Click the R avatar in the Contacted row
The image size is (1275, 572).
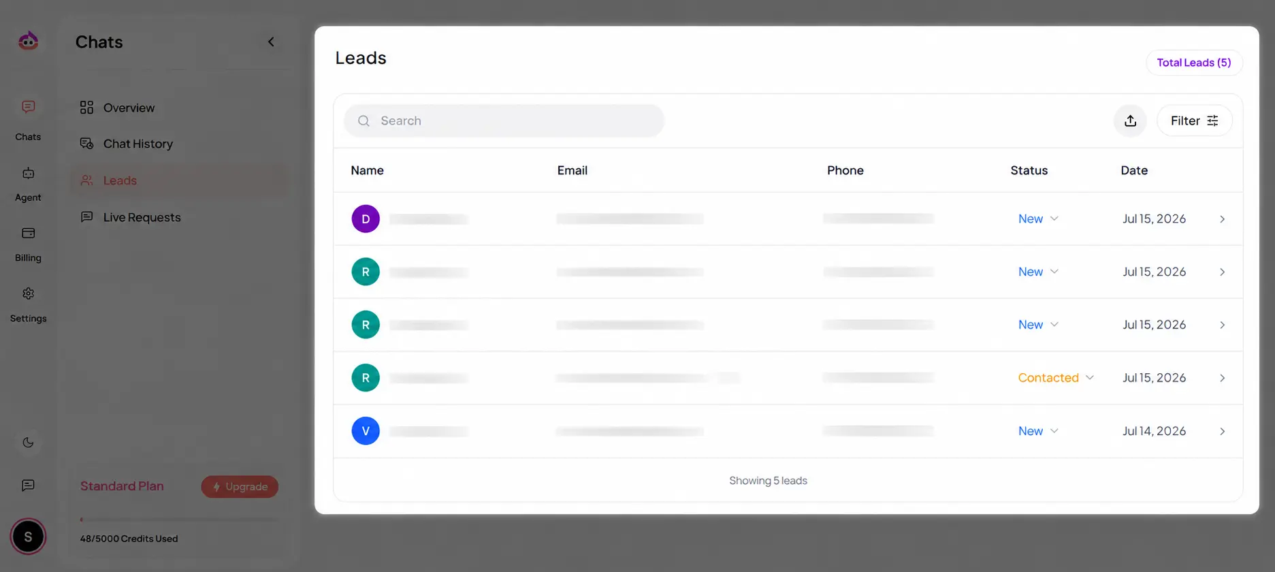tap(366, 378)
